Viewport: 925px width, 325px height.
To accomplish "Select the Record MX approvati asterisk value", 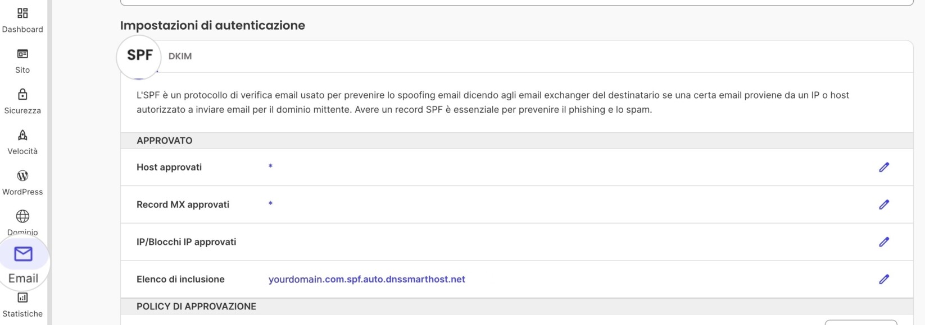I will 270,204.
